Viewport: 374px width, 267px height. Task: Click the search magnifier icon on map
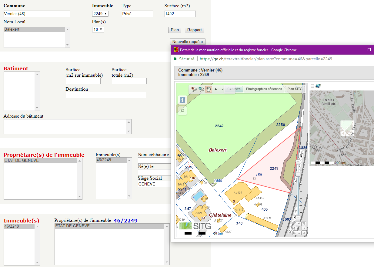(x=182, y=111)
